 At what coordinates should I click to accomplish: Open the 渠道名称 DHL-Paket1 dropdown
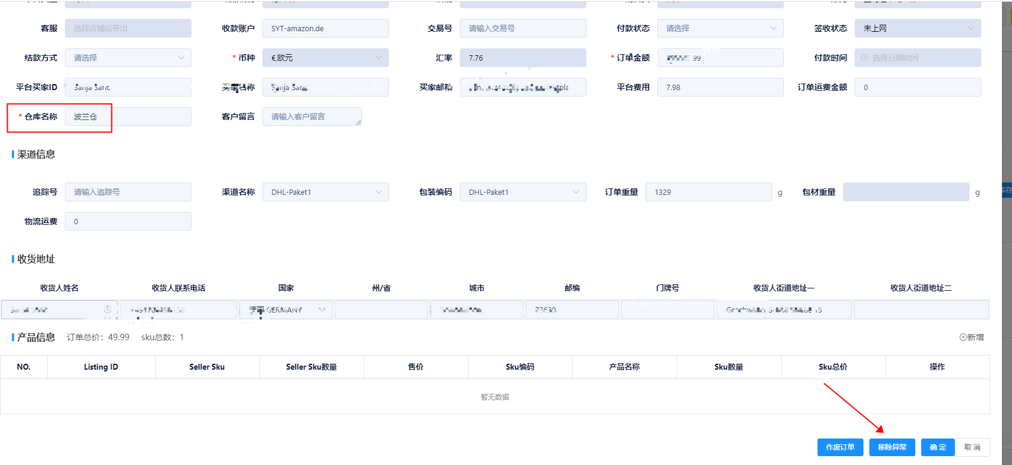[x=325, y=192]
